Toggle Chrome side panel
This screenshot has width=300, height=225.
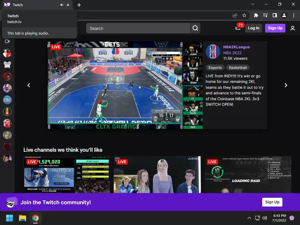click(275, 15)
